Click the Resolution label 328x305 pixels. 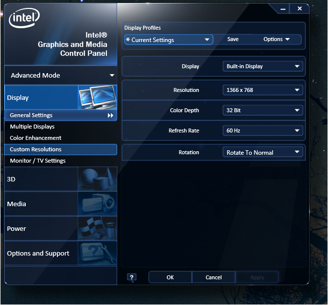coord(186,90)
